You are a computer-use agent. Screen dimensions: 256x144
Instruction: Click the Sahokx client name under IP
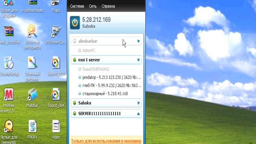tap(89, 26)
